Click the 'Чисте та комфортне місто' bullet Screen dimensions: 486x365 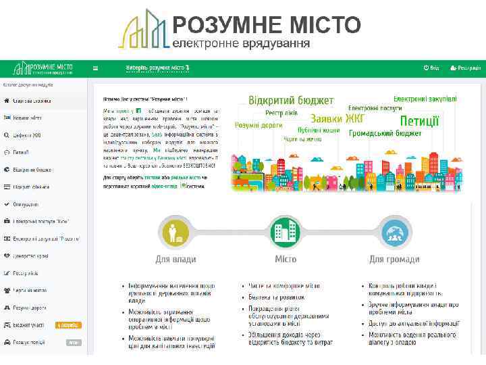[x=284, y=285]
